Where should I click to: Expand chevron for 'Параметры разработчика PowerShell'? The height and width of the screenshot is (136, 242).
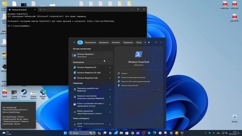tap(110, 90)
